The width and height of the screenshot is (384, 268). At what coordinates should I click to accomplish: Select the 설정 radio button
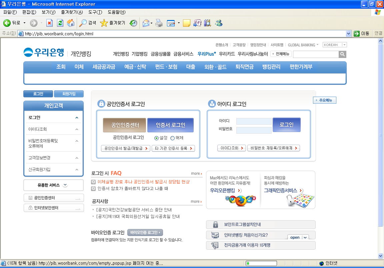click(156, 138)
